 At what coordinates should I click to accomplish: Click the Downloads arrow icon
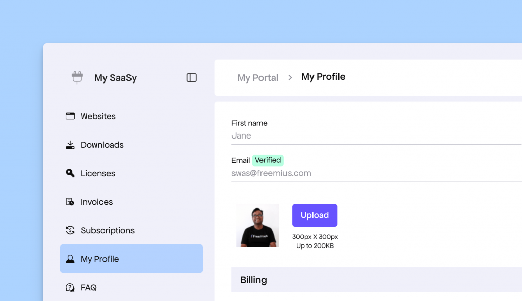pos(70,145)
